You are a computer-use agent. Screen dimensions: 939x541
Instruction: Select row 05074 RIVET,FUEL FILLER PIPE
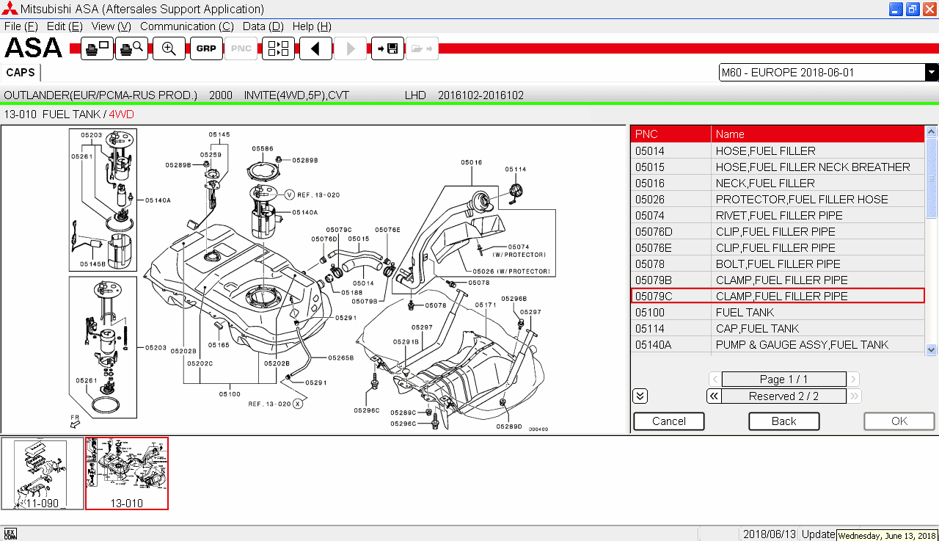[x=778, y=215]
